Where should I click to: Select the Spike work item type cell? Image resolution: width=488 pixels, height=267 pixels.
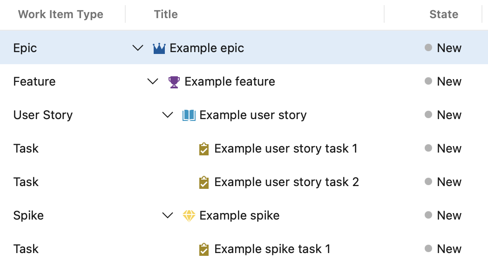(28, 216)
